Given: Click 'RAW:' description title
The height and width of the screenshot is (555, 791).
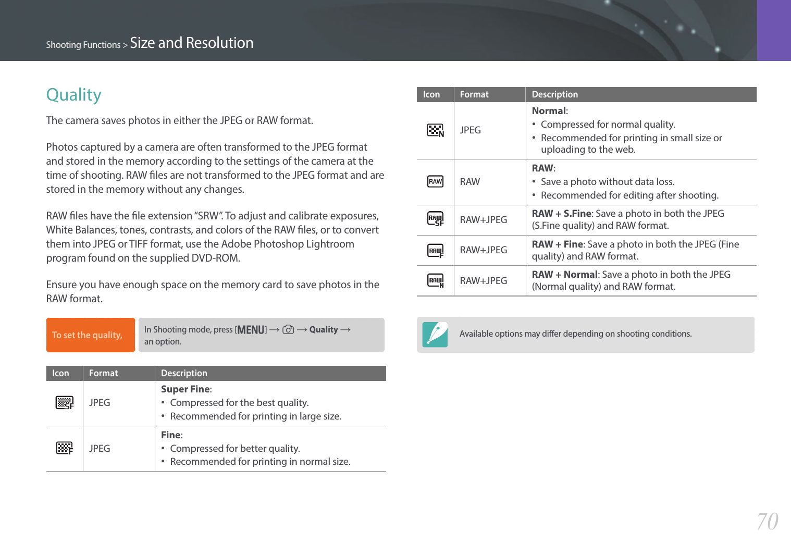Looking at the screenshot, I should pyautogui.click(x=543, y=168).
